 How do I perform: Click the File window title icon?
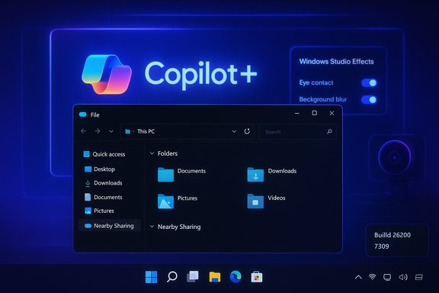point(82,114)
